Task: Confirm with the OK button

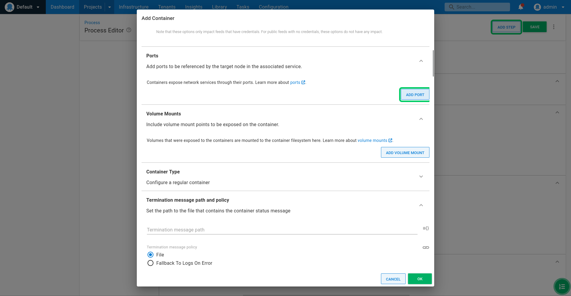Action: [x=420, y=279]
